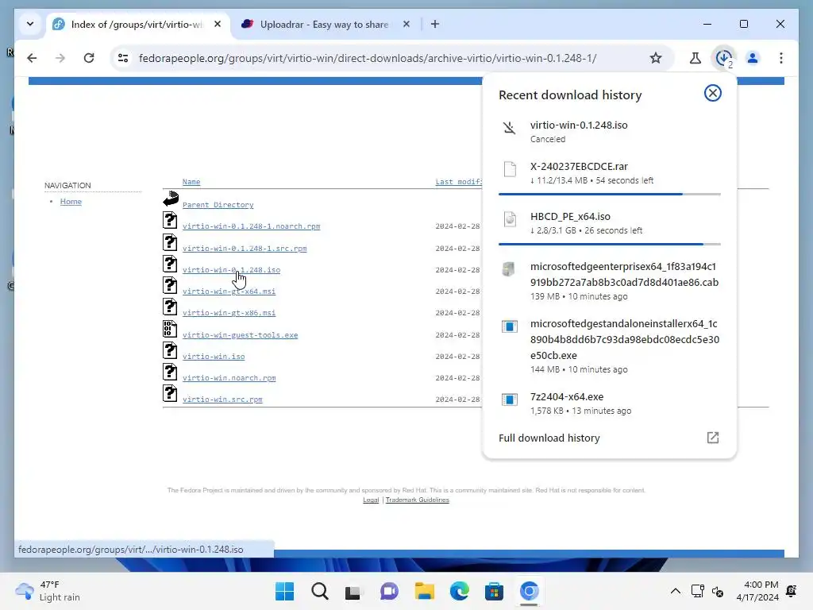Click the X-240237EBCDCE.rar file icon
The height and width of the screenshot is (610, 813).
(x=511, y=169)
